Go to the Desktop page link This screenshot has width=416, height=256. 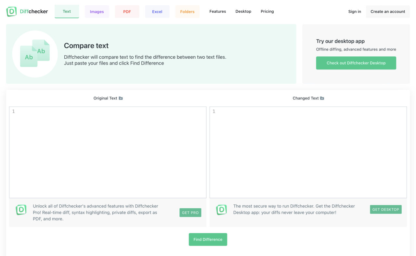(243, 11)
